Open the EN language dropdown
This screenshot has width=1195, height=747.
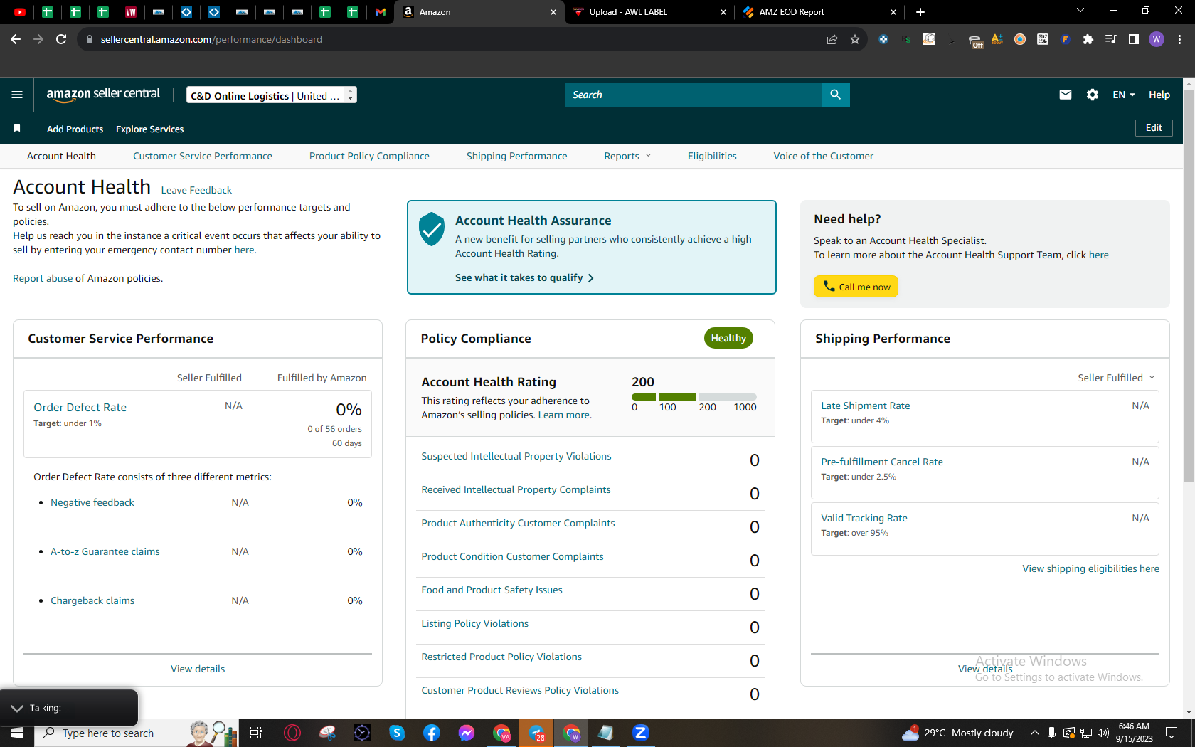[x=1124, y=95]
